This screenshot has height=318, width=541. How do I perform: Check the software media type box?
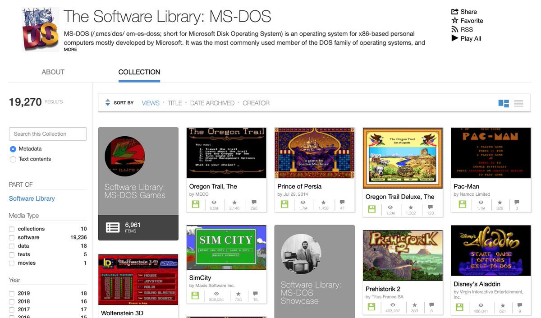12,238
